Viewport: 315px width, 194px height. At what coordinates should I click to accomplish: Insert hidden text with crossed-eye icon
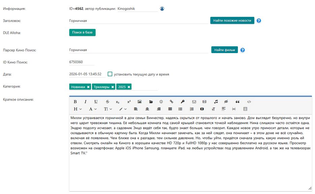[x=226, y=102]
